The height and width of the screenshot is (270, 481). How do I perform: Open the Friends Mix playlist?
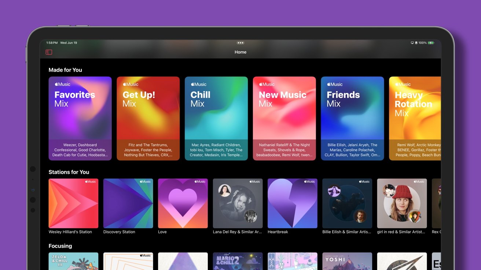click(x=352, y=119)
